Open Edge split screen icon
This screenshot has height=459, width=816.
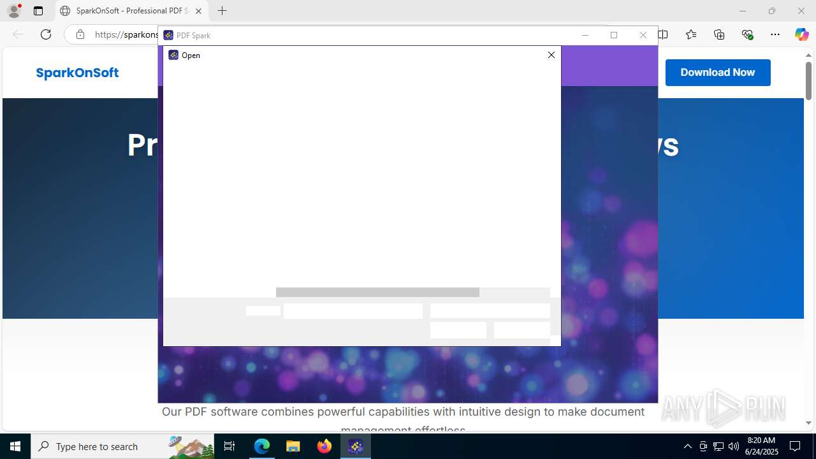pyautogui.click(x=663, y=34)
